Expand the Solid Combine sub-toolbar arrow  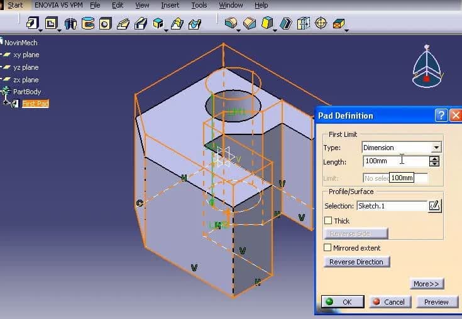click(x=166, y=31)
